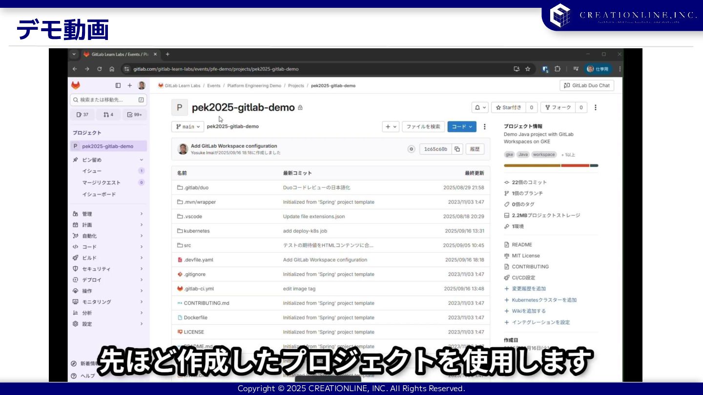Screen dimensions: 703x395
Task: Open the kubernetes folder
Action: tap(197, 231)
